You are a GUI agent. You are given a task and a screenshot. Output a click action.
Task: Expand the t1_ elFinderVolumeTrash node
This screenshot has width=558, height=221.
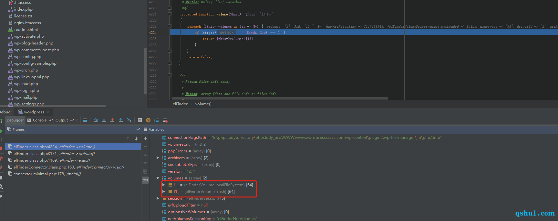[x=164, y=192]
